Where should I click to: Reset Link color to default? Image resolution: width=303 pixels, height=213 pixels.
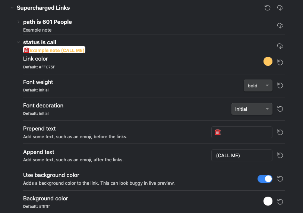(280, 62)
